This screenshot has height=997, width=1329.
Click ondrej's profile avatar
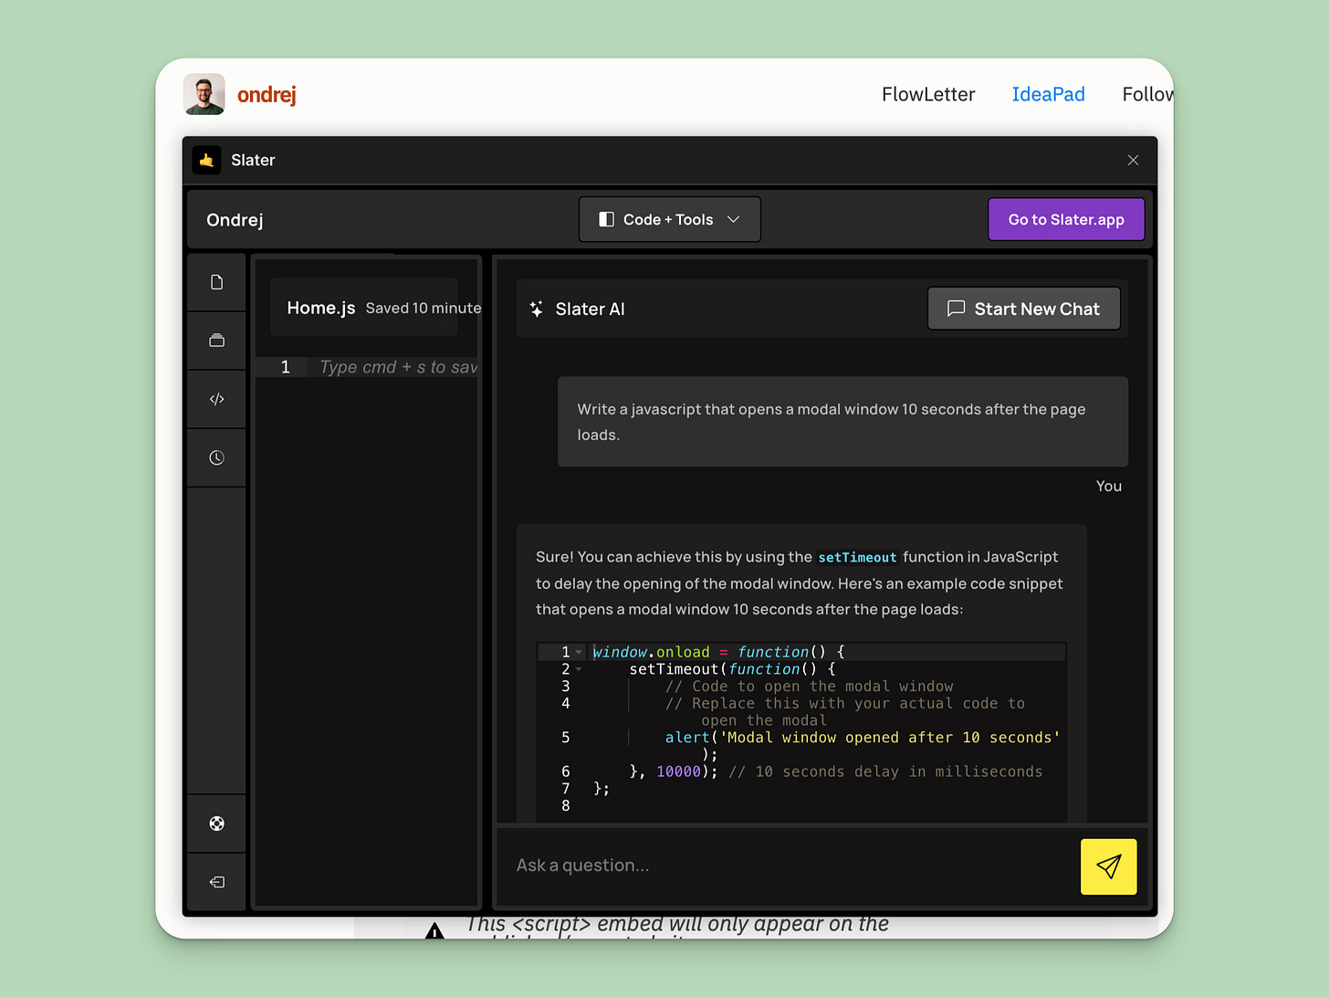[x=204, y=94]
